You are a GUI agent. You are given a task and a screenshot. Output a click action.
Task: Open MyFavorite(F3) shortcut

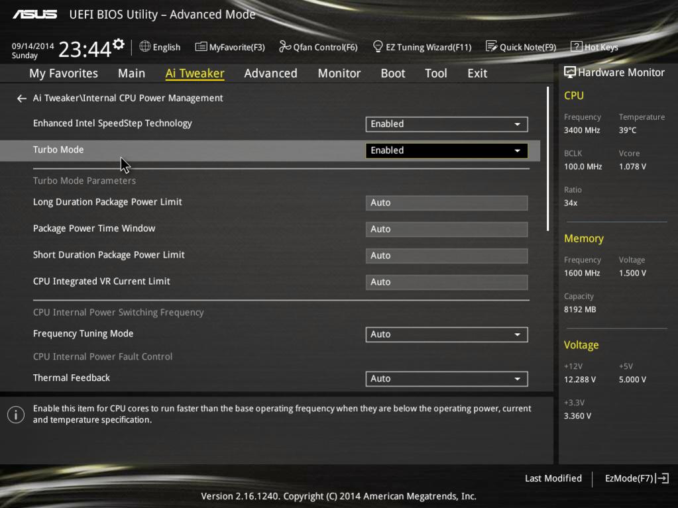click(x=230, y=46)
